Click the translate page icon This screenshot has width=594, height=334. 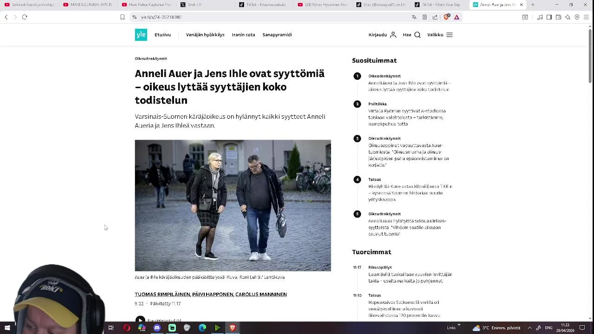point(414,17)
